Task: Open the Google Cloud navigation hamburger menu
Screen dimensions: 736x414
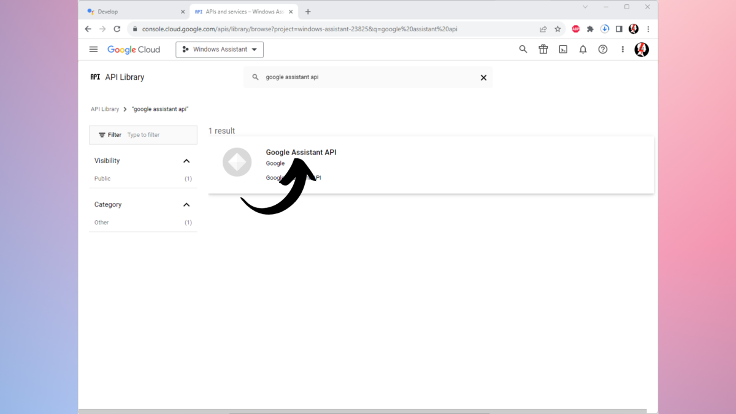Action: (x=93, y=50)
